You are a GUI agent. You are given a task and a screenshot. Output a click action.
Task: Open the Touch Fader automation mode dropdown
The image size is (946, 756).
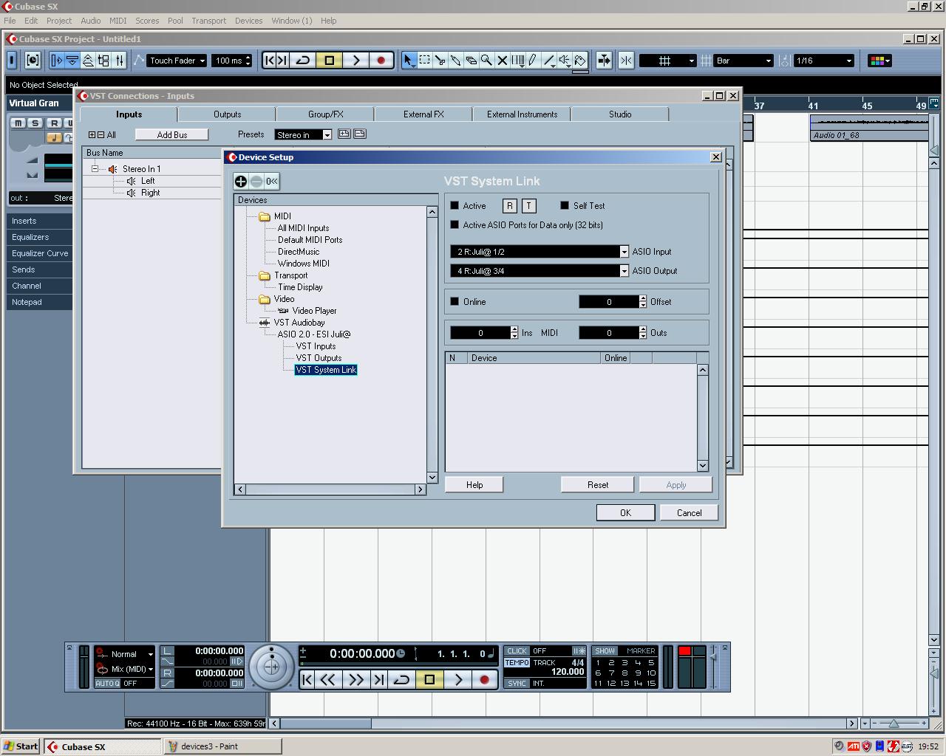tap(177, 61)
